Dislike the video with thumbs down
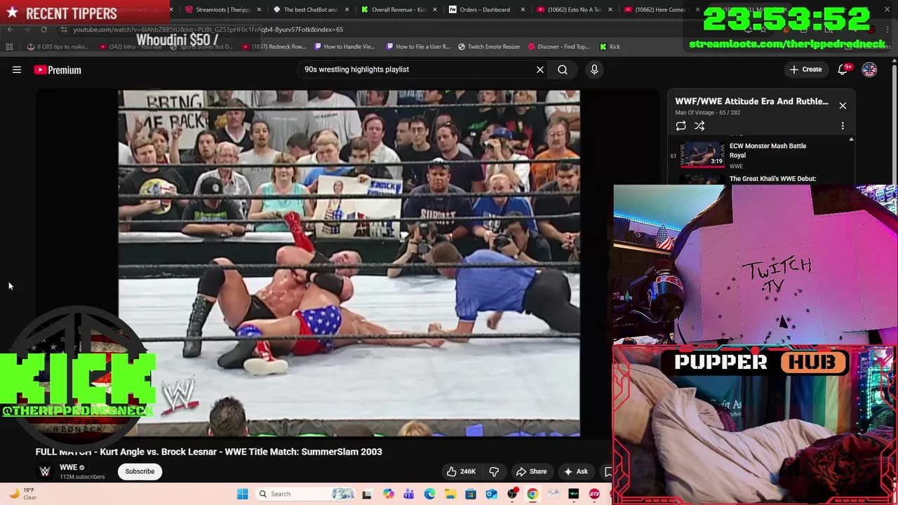 (494, 471)
